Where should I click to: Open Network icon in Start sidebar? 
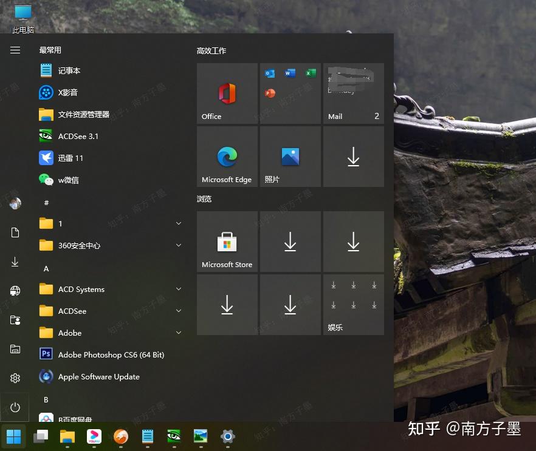click(x=15, y=291)
